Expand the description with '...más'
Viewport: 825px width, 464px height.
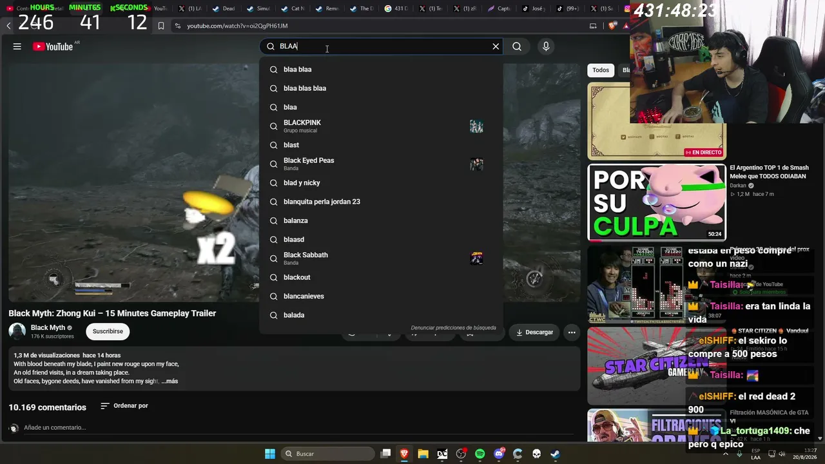click(170, 382)
